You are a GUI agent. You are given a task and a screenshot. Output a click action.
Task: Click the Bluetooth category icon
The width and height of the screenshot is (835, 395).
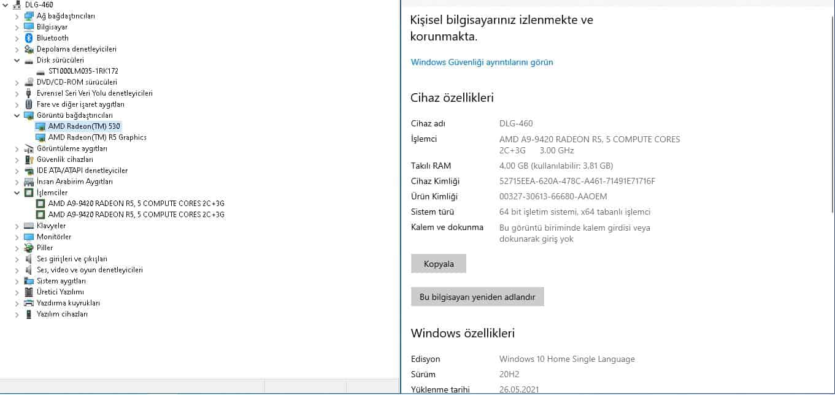(x=28, y=38)
